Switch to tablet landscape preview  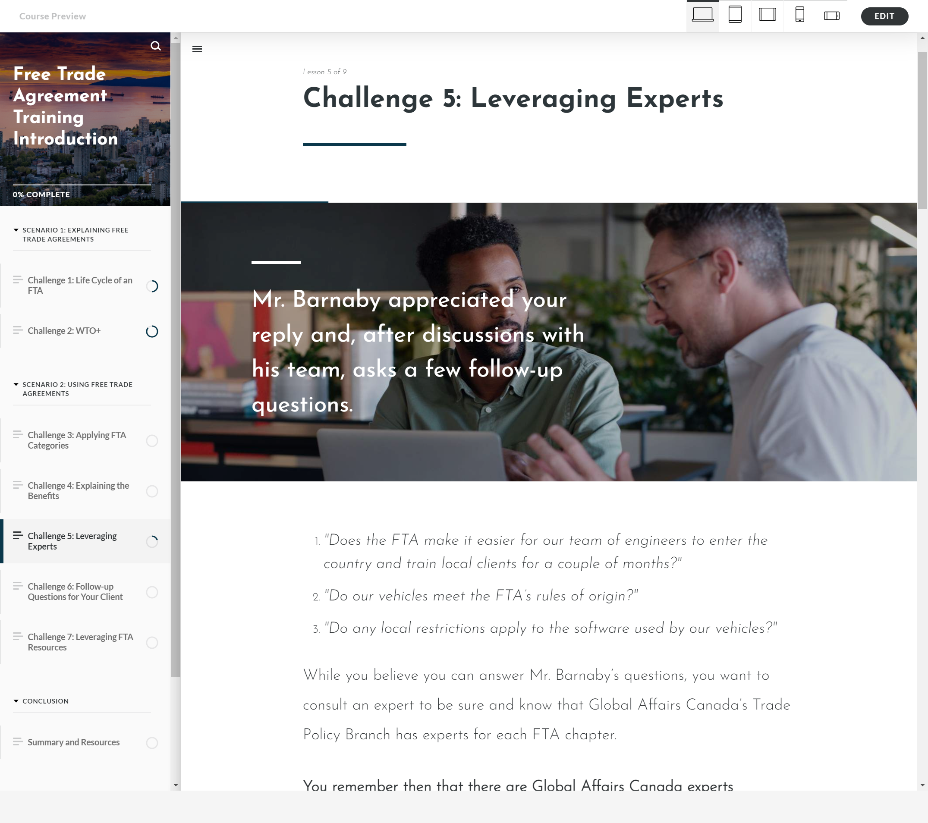(x=767, y=16)
